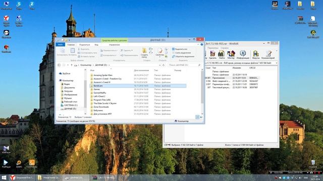Run the virus scan (Вирусы) icon in WinRAR
Image resolution: width=323 pixels, height=181 pixels.
point(256,55)
